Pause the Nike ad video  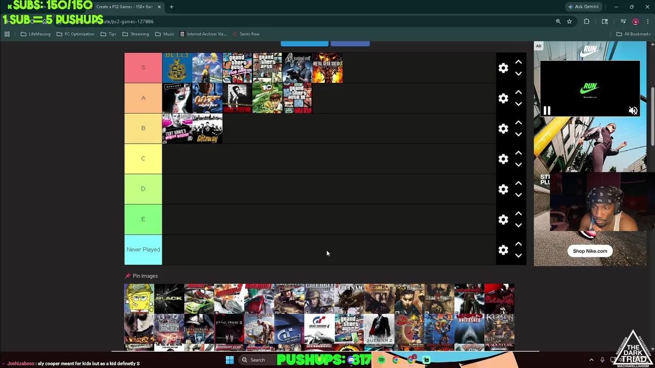[547, 110]
